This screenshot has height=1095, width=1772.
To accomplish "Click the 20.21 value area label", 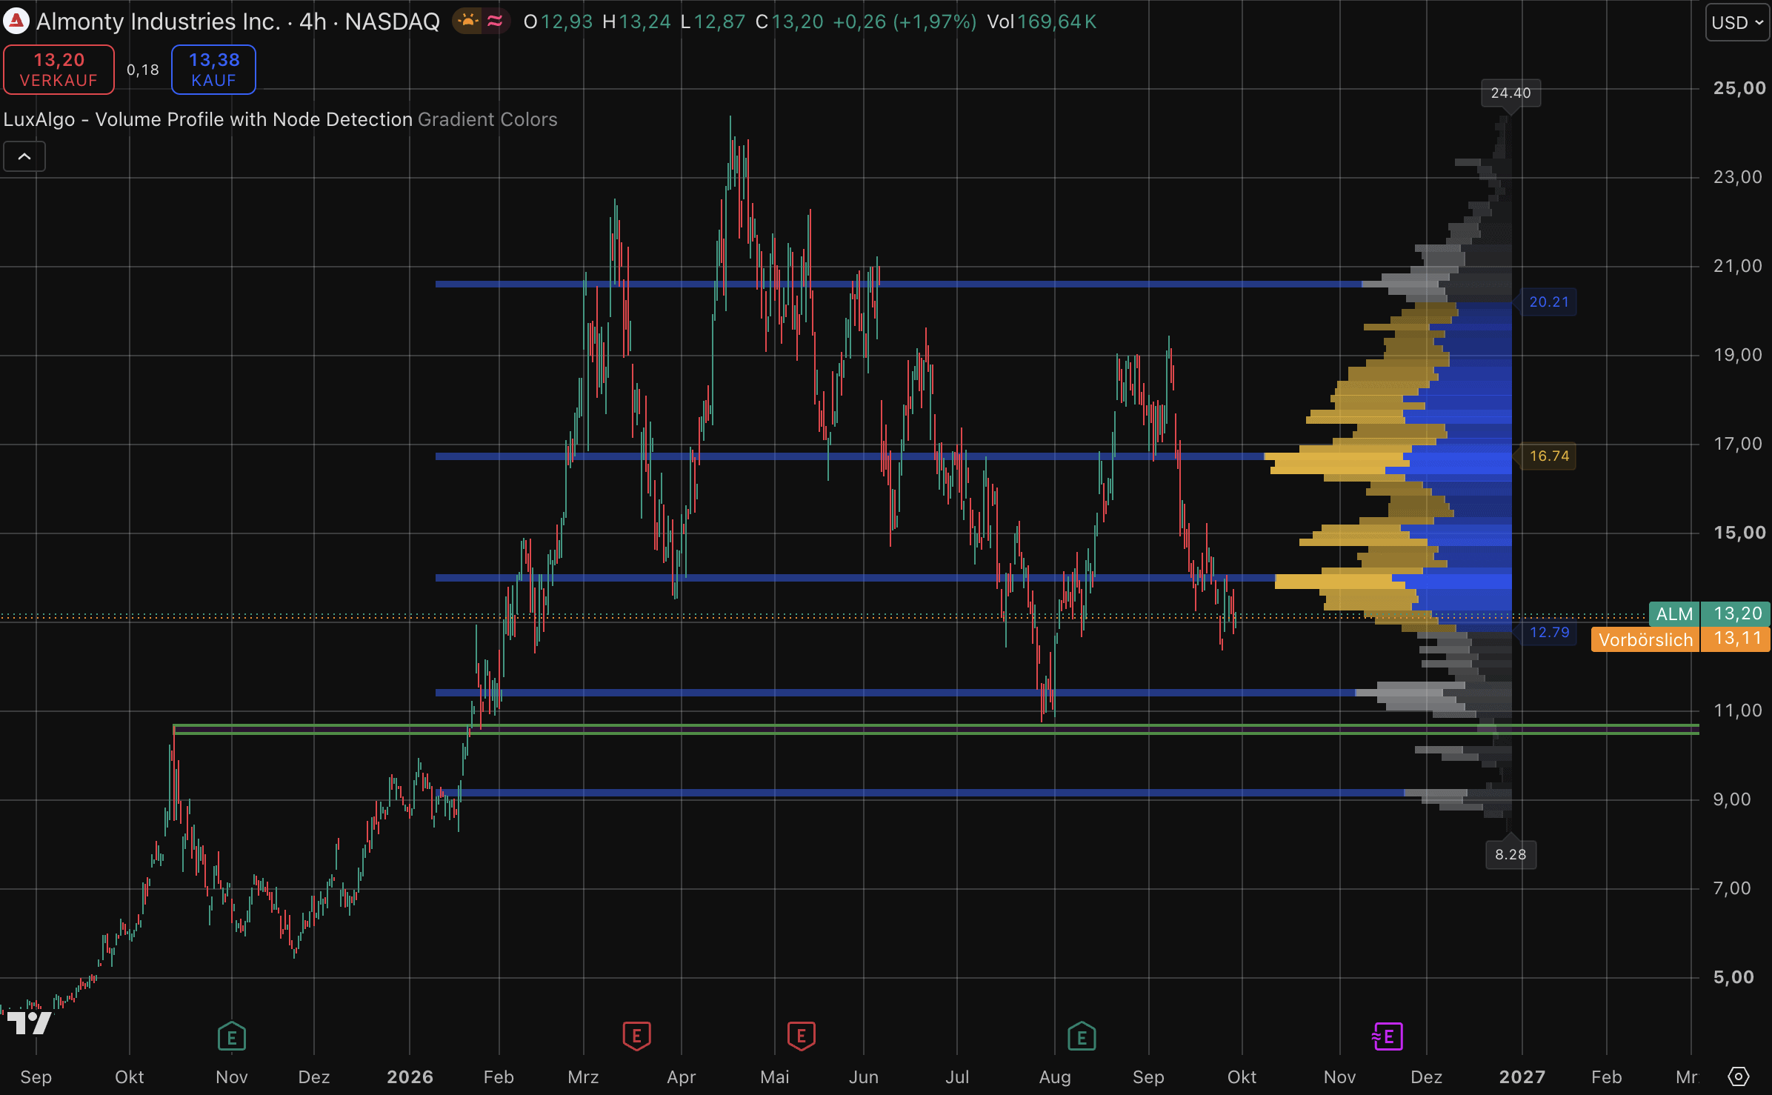I will (x=1549, y=302).
